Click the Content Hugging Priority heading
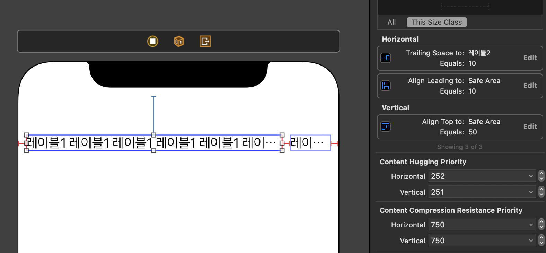This screenshot has width=546, height=253. [x=423, y=162]
